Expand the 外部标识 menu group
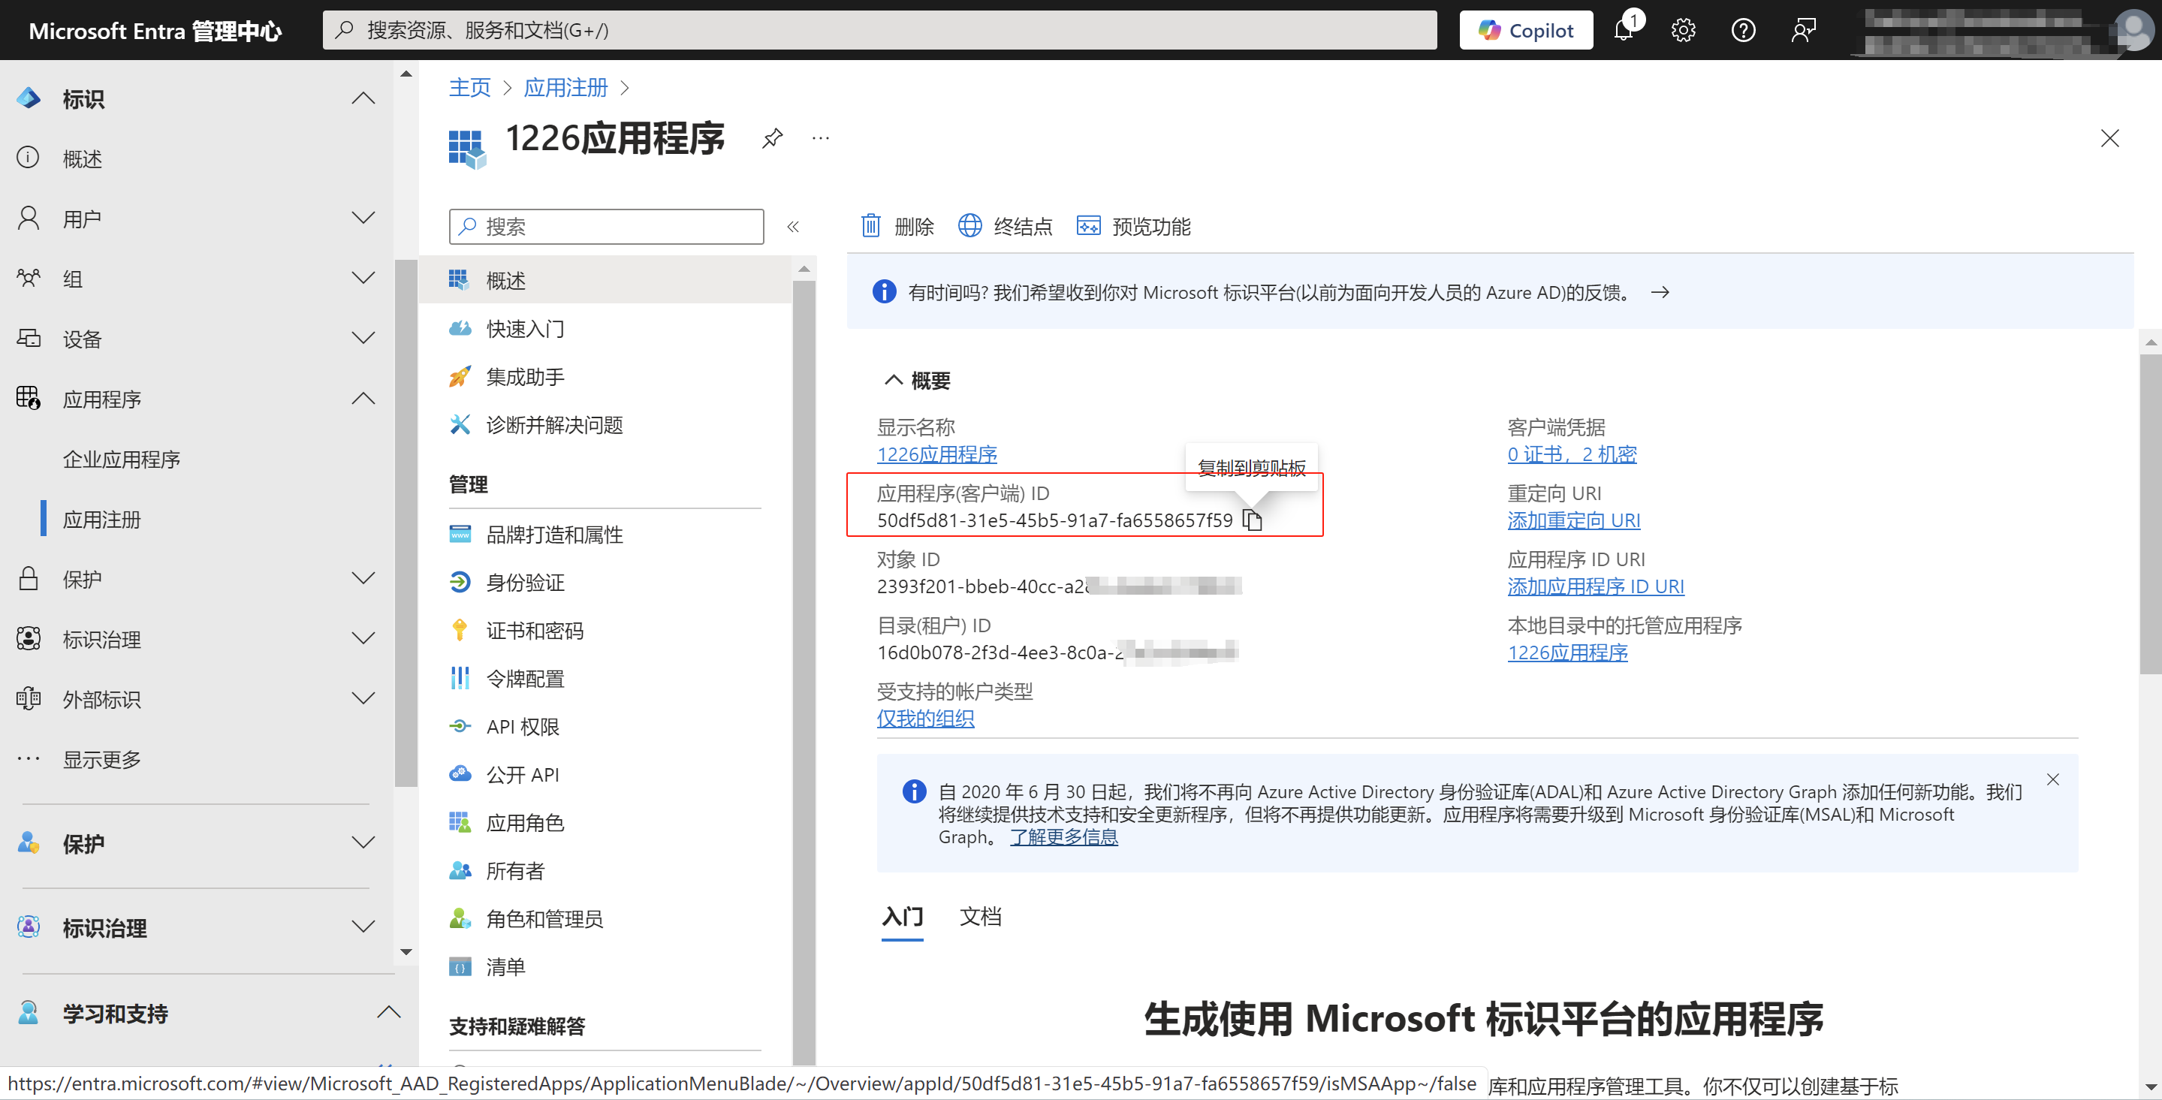2162x1100 pixels. pyautogui.click(x=363, y=699)
